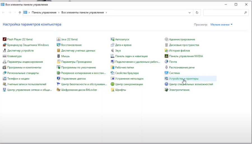Open the Свойства браузера icon
Viewport: 252px width, 144px height.
point(113,73)
